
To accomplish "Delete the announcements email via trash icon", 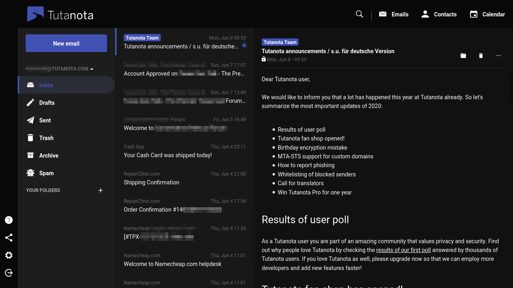I will point(481,56).
